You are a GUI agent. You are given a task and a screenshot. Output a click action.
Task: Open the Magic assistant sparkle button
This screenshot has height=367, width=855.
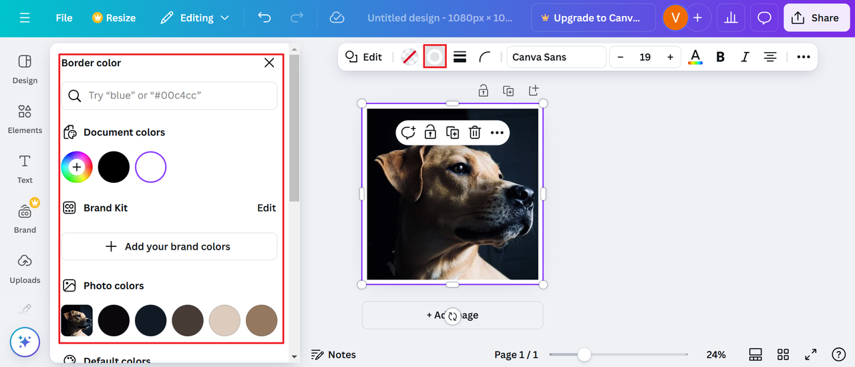click(x=25, y=342)
